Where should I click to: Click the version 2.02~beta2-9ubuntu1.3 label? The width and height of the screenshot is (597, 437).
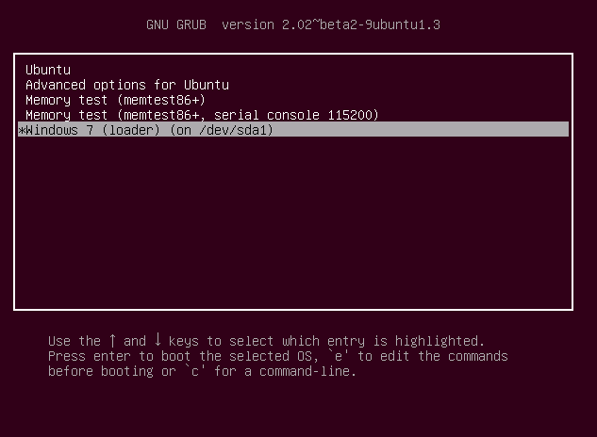point(330,24)
